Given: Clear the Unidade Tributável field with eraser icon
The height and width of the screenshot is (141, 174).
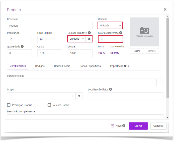Looking at the screenshot, I should coord(89,39).
